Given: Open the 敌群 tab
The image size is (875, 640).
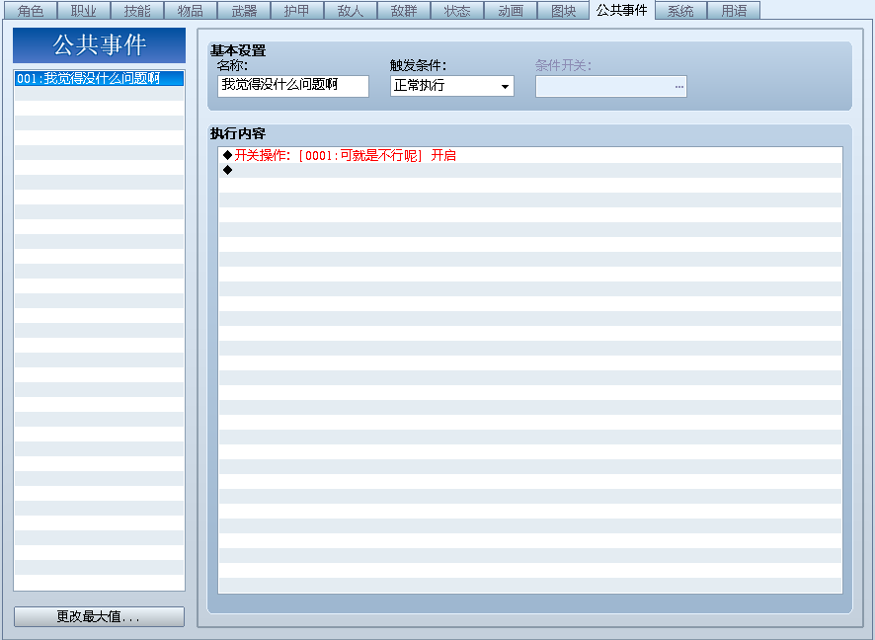Looking at the screenshot, I should coord(404,11).
